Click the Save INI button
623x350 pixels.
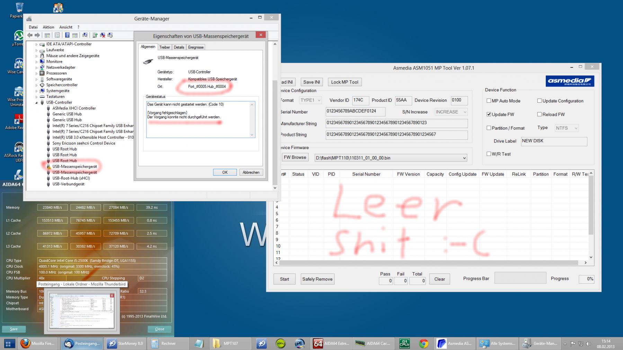[x=311, y=82]
